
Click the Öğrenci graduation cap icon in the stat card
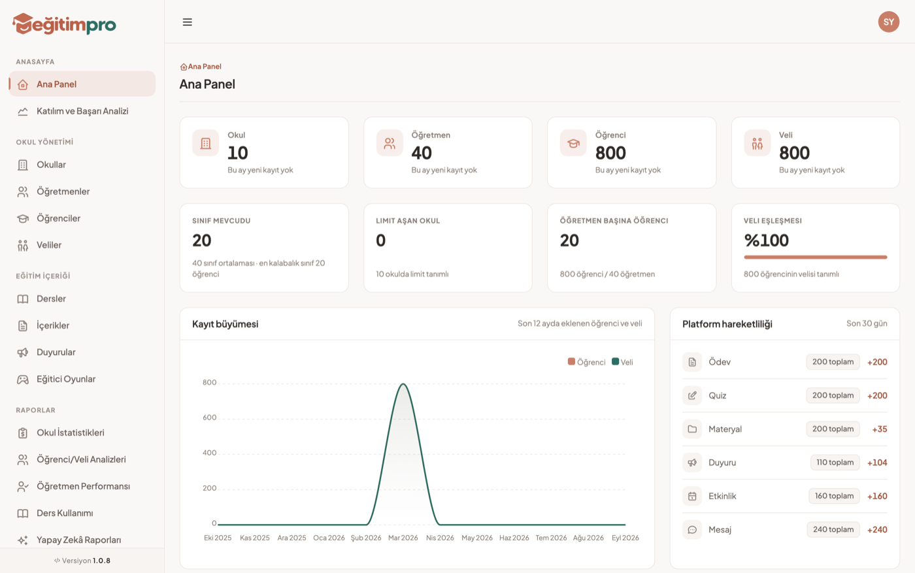573,143
